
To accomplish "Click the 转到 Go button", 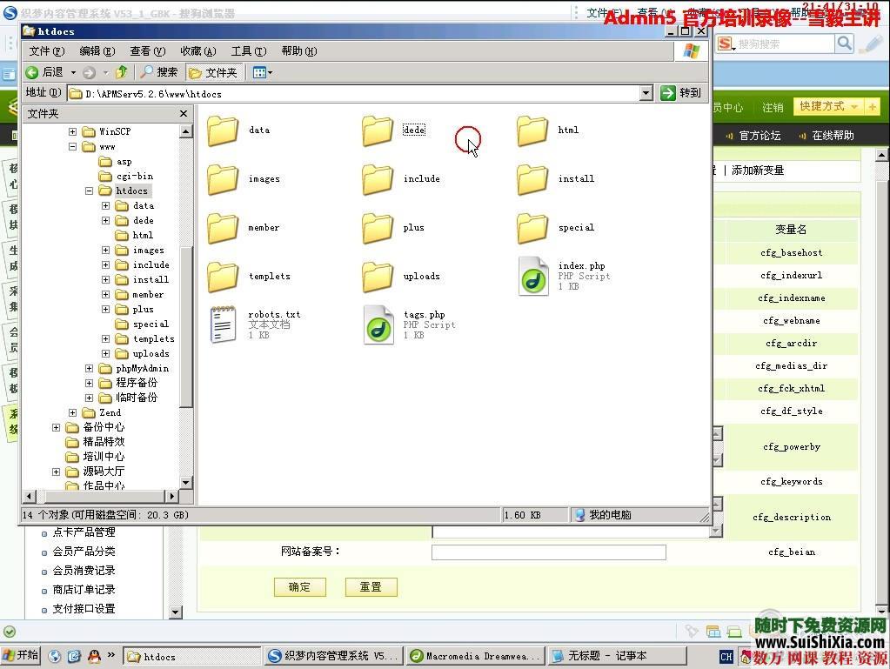I will [x=680, y=93].
